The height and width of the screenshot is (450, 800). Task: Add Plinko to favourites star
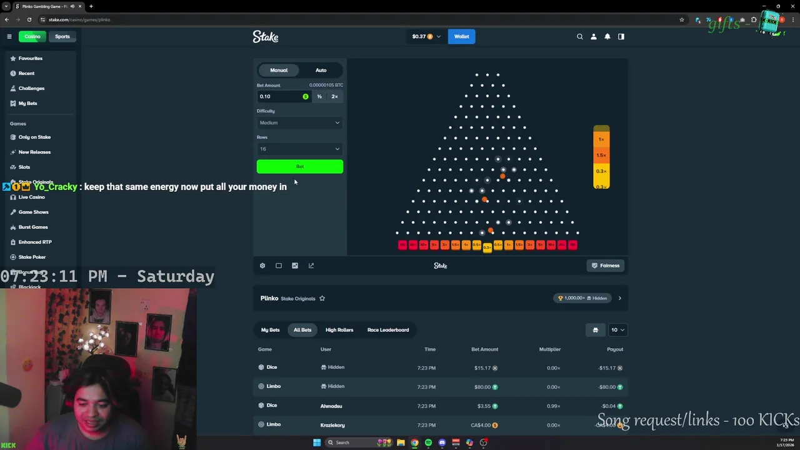pyautogui.click(x=322, y=298)
